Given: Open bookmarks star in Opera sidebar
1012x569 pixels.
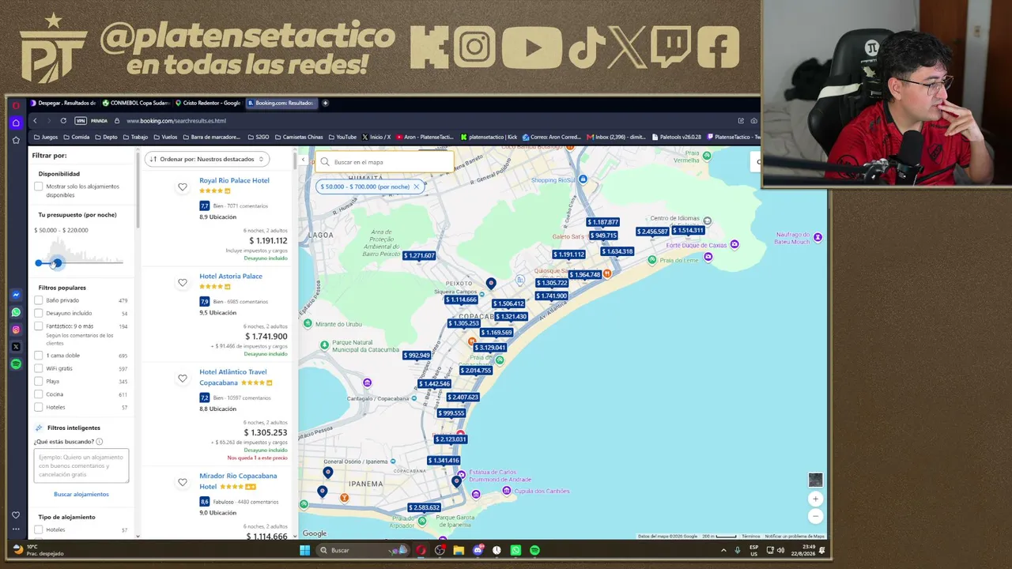Looking at the screenshot, I should coord(16,140).
